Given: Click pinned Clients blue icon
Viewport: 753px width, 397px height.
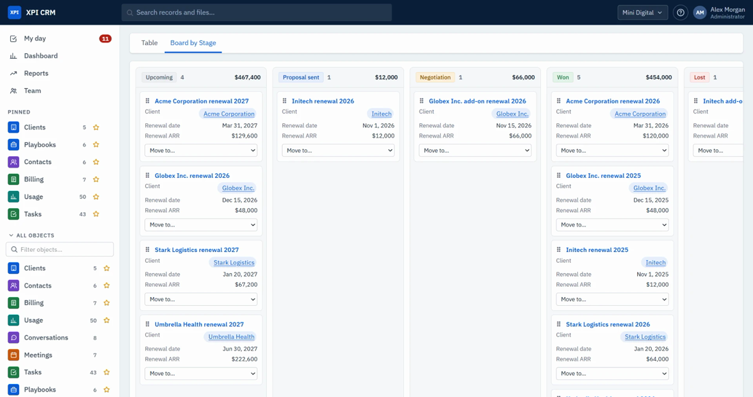Looking at the screenshot, I should coord(14,127).
